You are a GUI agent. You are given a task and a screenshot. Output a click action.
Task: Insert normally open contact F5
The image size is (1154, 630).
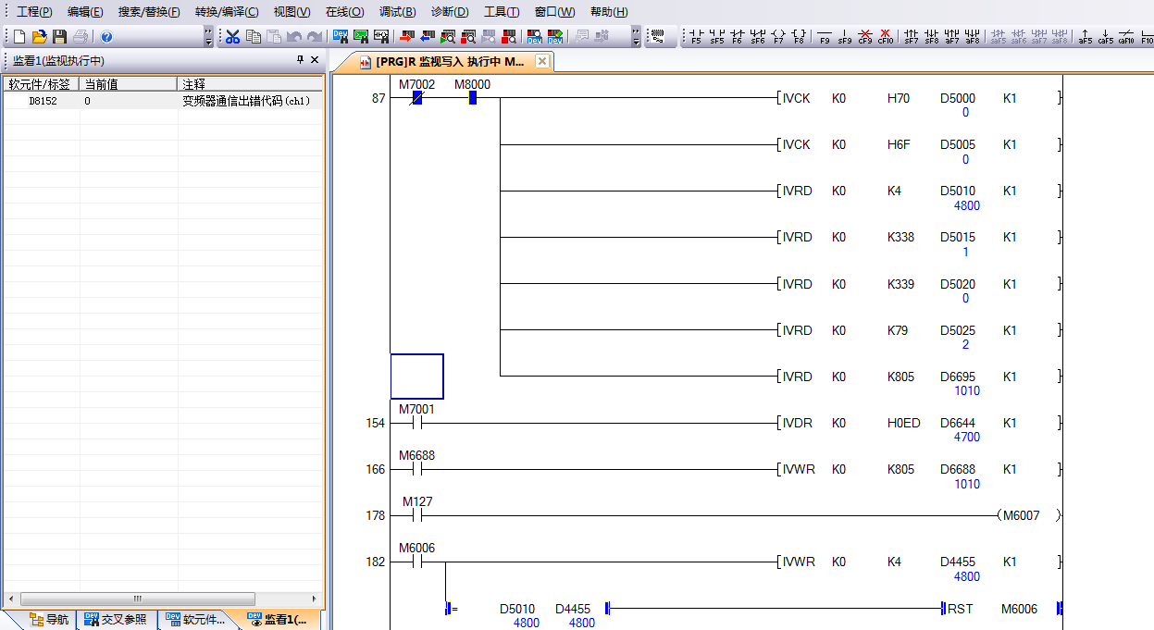pyautogui.click(x=696, y=37)
